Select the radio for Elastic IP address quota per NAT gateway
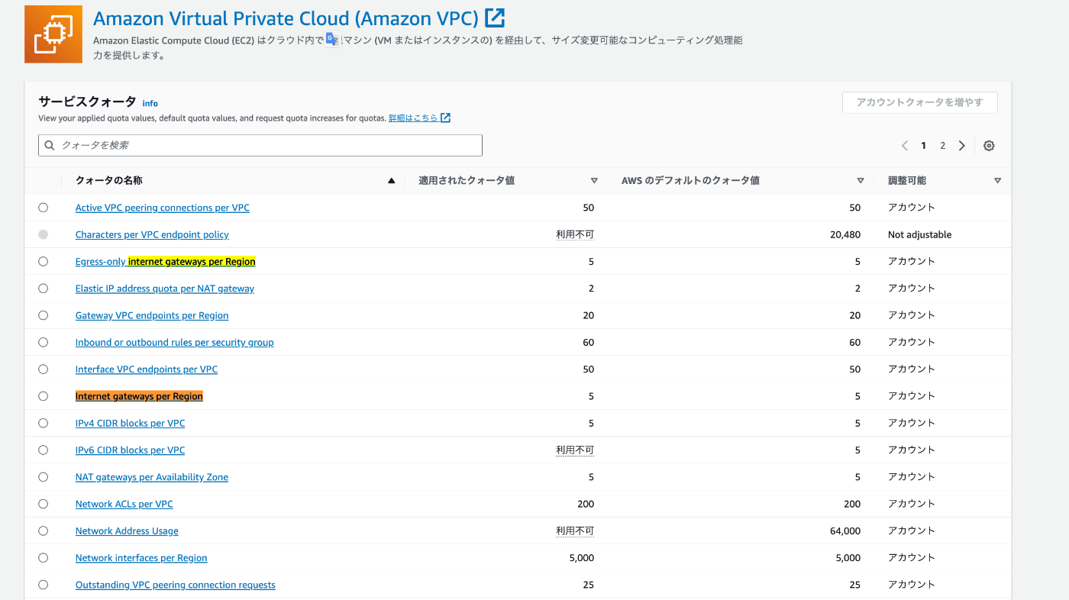The image size is (1069, 600). tap(43, 289)
